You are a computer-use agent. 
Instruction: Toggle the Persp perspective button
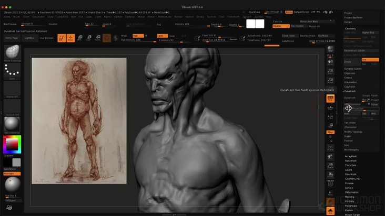(x=330, y=99)
